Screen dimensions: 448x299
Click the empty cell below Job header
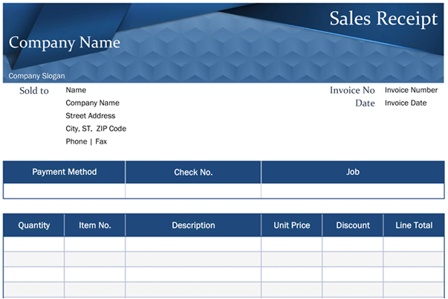pyautogui.click(x=353, y=191)
